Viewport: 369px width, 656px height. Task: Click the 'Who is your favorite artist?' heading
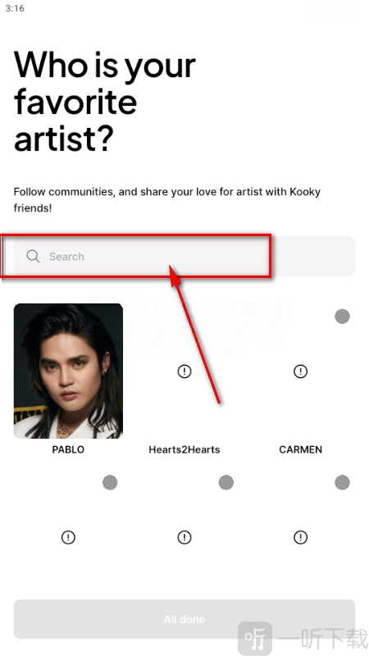[x=105, y=102]
